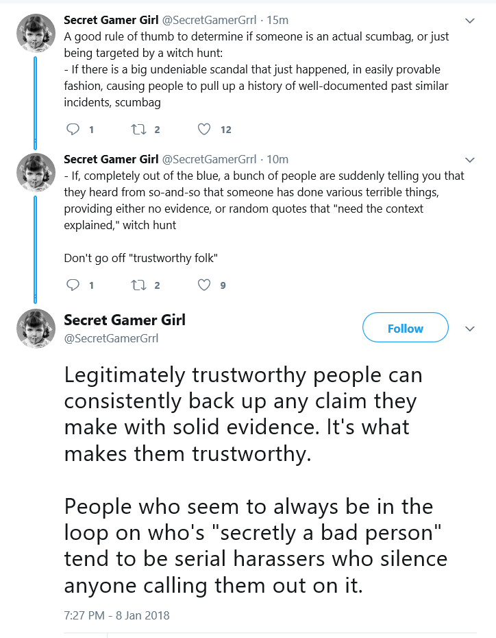
Task: Open the 15m timestamp link
Action: click(277, 21)
